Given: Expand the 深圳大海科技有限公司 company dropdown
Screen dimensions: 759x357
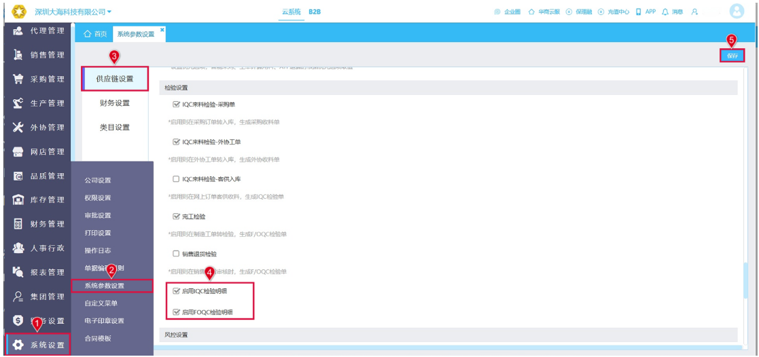Looking at the screenshot, I should click(x=73, y=11).
